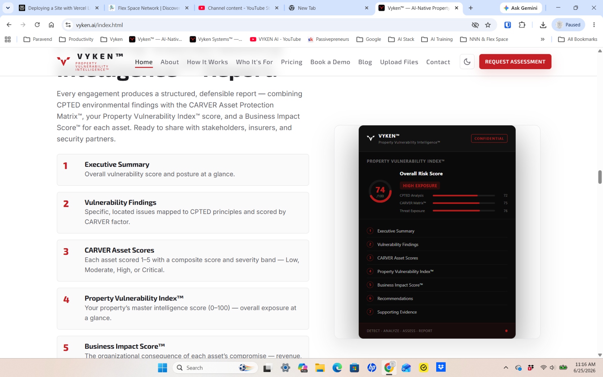
Task: Click the Request Assessment button
Action: click(515, 61)
